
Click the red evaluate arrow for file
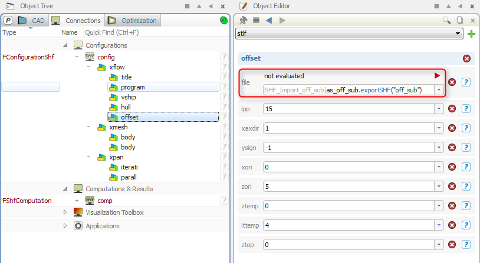click(437, 76)
